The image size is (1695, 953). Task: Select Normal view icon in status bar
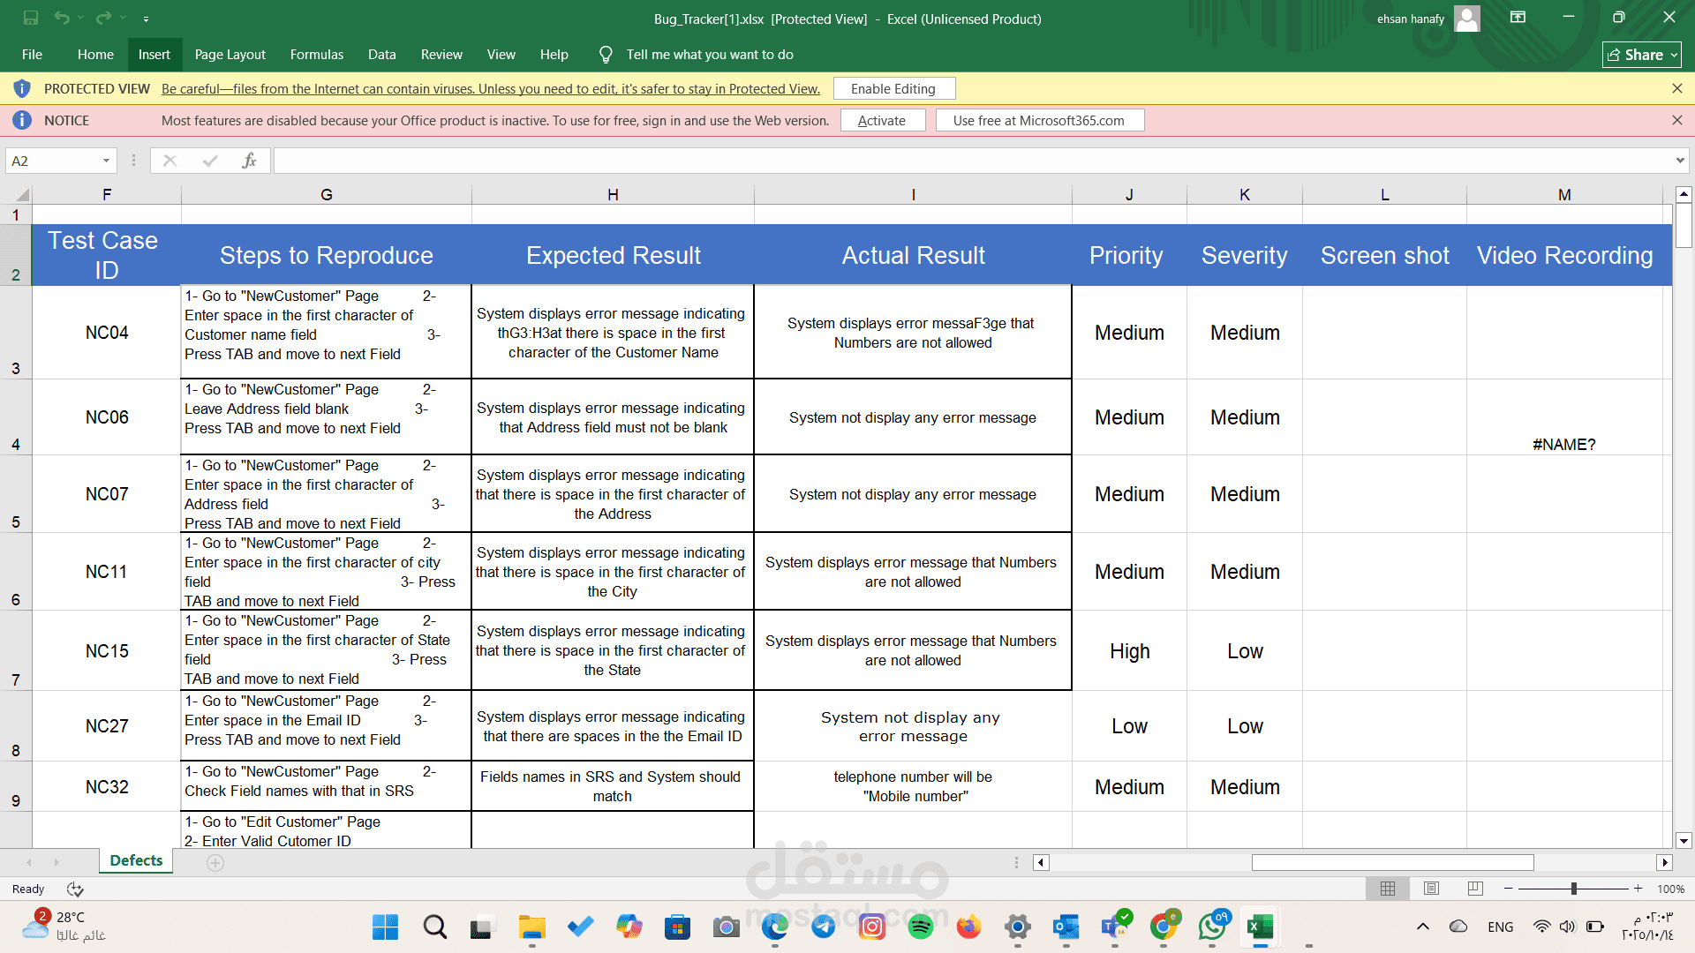[1388, 889]
